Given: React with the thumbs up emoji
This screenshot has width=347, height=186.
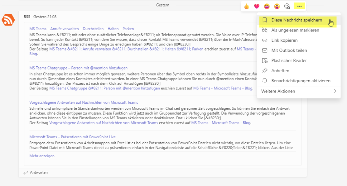Looking at the screenshot, I should 246,6.
